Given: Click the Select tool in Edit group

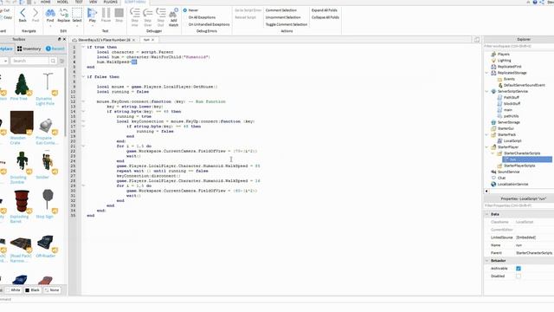Looking at the screenshot, I should tap(77, 16).
